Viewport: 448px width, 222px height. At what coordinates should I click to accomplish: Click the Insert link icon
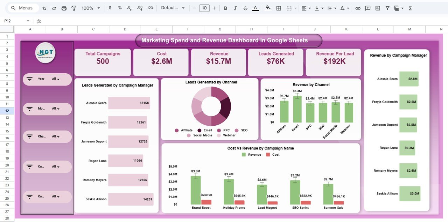[358, 8]
